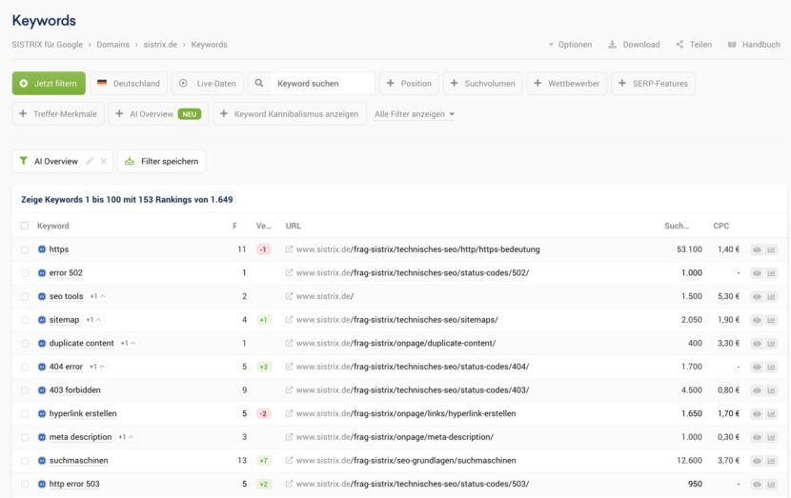Click the Keyword suchen input field
Viewport: 791px width, 498px height.
click(323, 83)
